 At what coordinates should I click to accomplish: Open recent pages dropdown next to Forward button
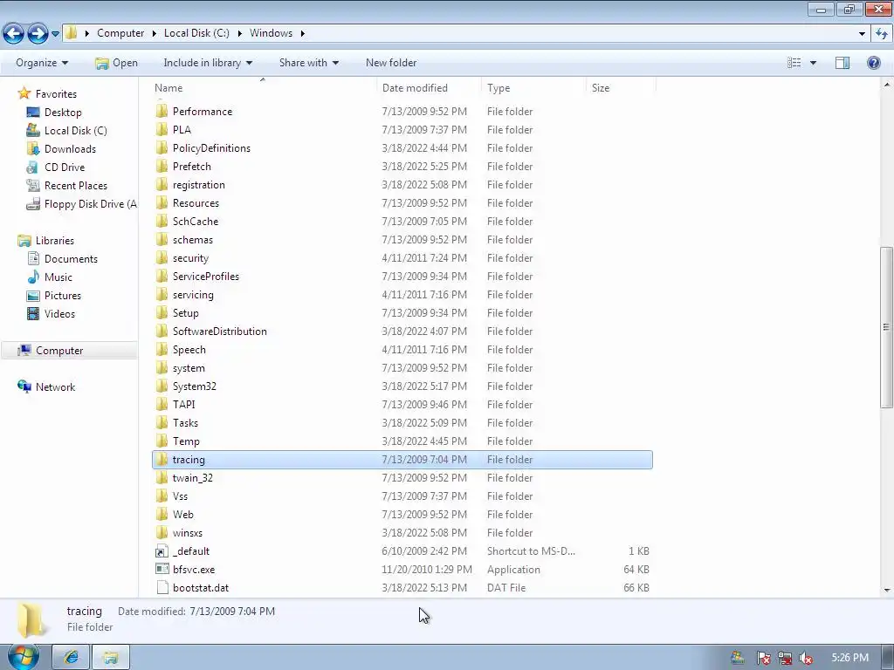tap(55, 34)
